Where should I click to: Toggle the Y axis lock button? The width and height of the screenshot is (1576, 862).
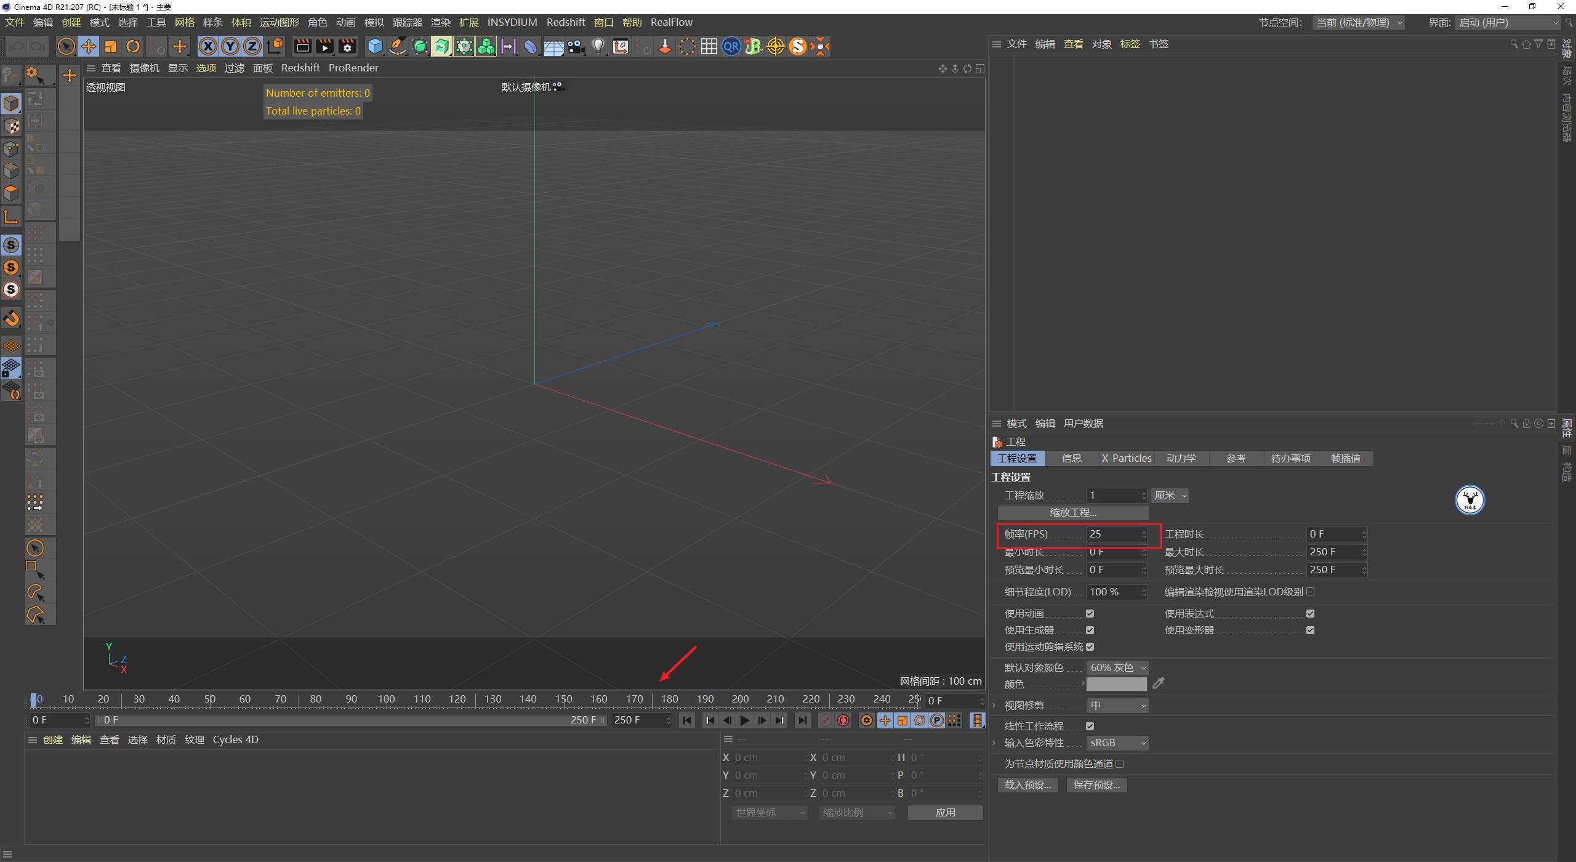(230, 46)
